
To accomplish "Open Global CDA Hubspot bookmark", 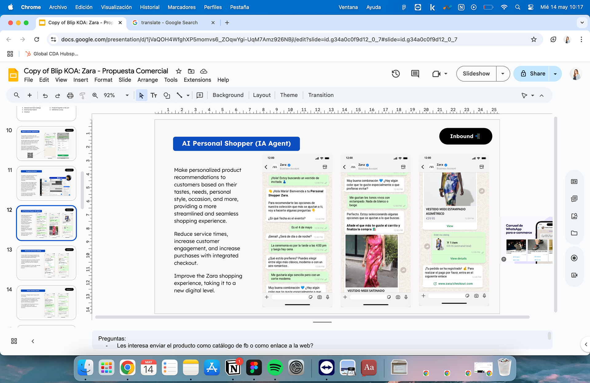I will (52, 54).
